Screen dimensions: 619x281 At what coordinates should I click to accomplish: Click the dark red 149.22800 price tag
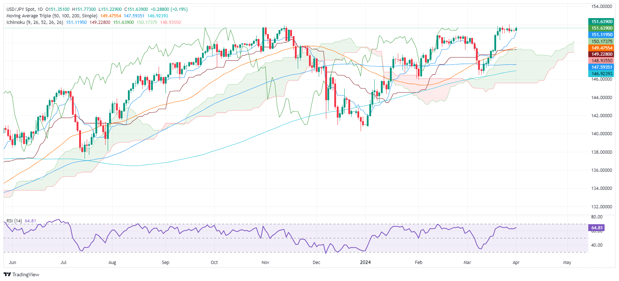point(602,54)
